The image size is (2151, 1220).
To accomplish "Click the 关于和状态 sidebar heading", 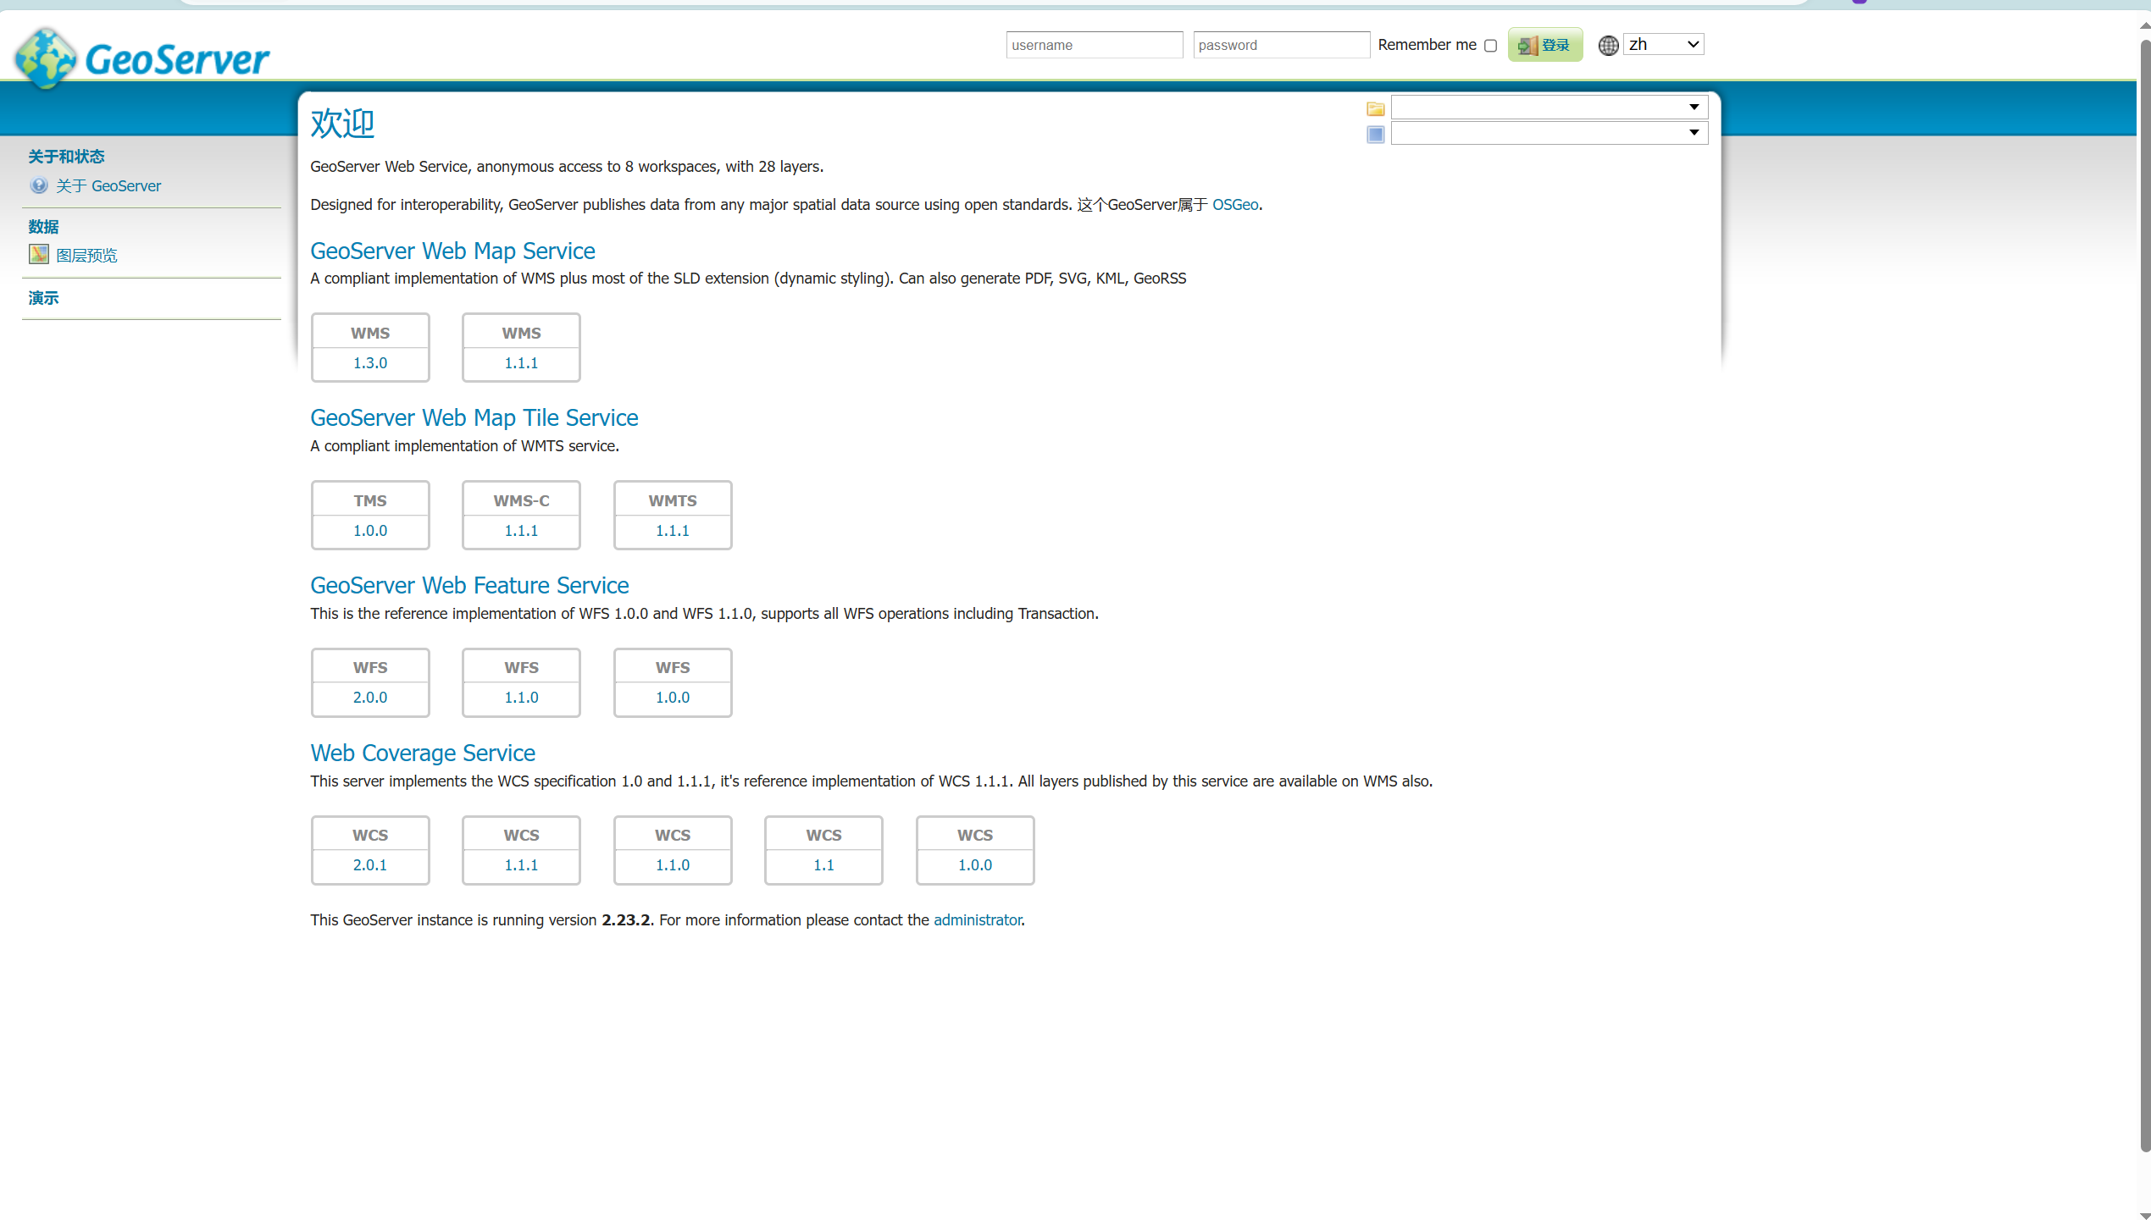I will click(x=66, y=157).
